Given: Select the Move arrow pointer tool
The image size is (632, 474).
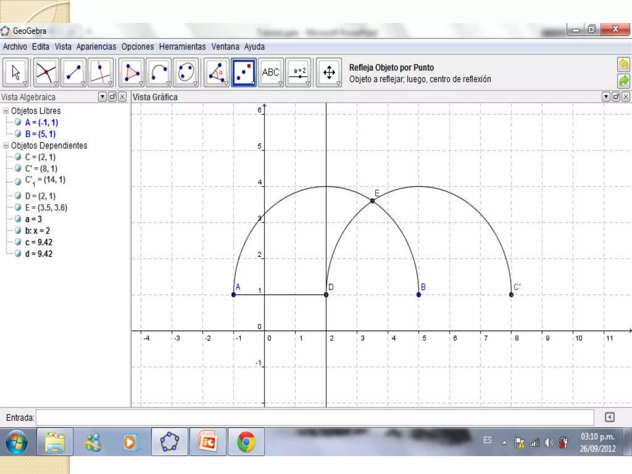Looking at the screenshot, I should coord(15,72).
